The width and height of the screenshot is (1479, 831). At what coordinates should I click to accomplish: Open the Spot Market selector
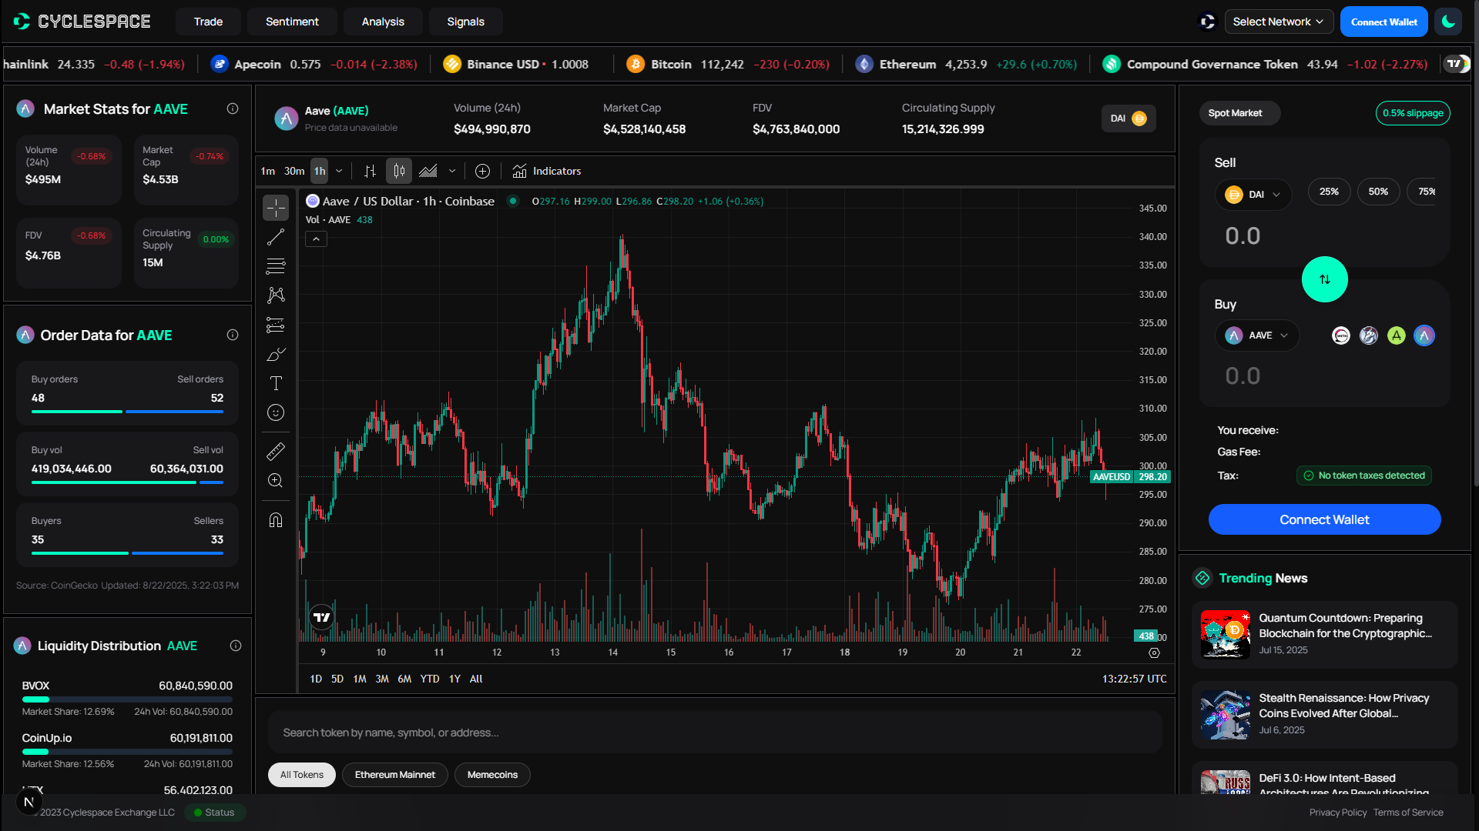tap(1239, 113)
